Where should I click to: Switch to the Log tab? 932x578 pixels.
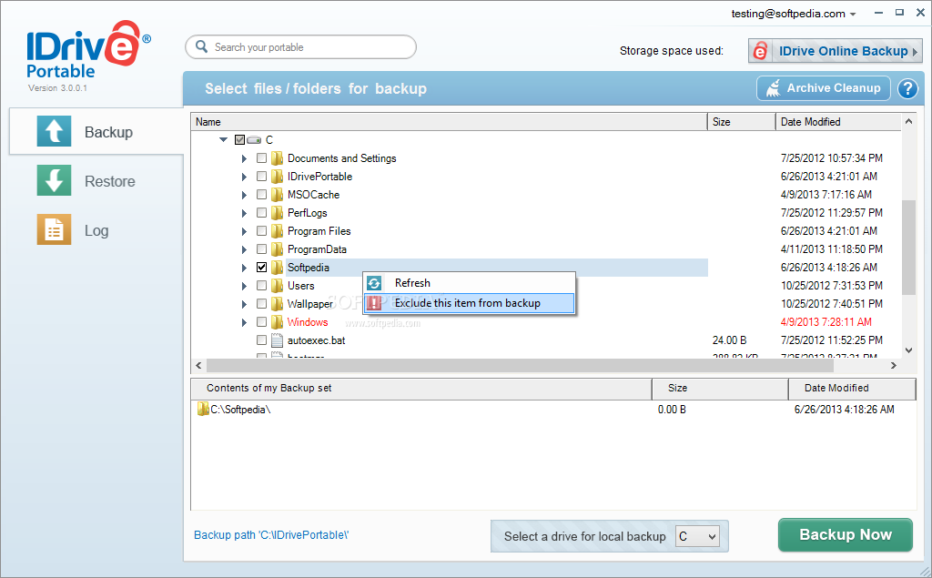pyautogui.click(x=96, y=230)
